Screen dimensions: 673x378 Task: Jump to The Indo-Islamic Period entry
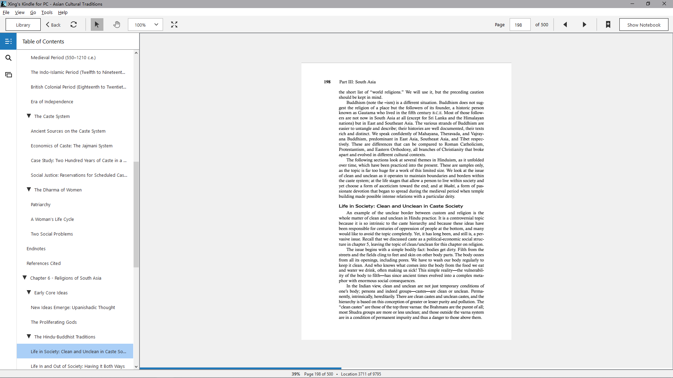pos(78,72)
